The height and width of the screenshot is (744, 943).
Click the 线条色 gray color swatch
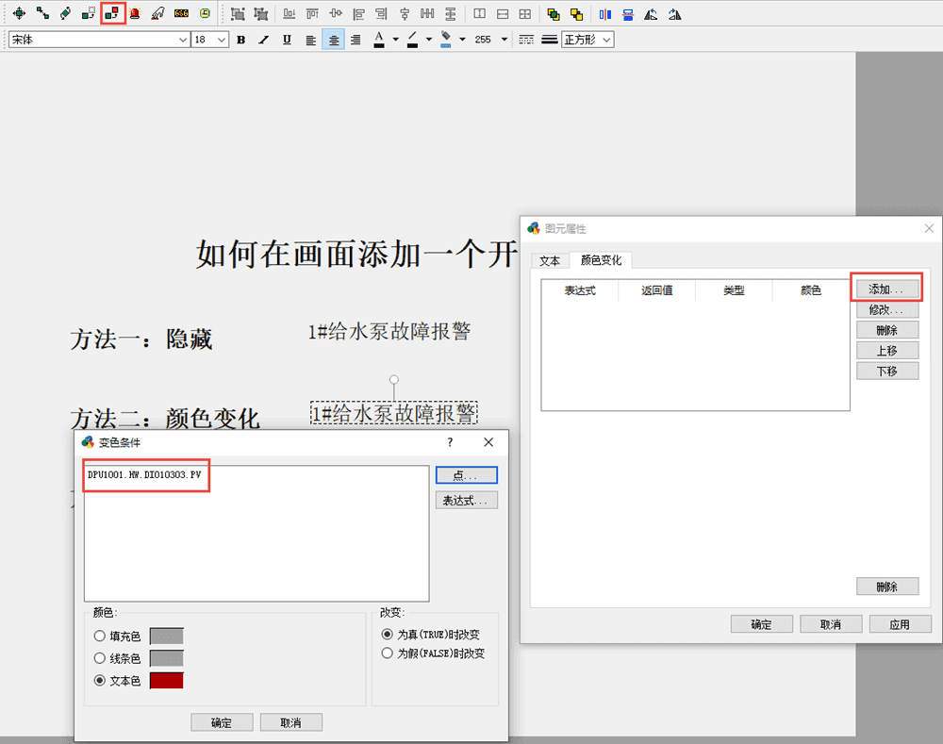click(167, 658)
